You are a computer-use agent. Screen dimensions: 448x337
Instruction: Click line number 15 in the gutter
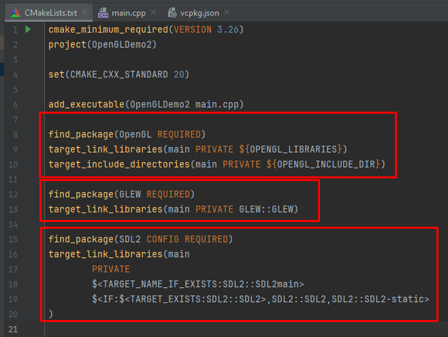pyautogui.click(x=13, y=240)
